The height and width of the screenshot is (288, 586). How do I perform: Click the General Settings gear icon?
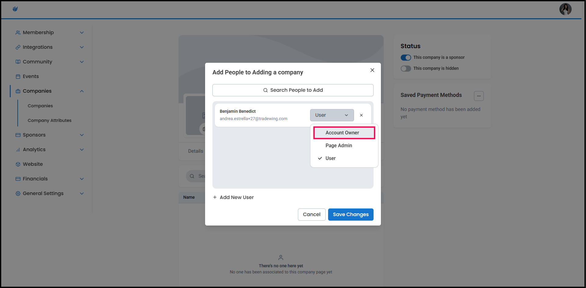pyautogui.click(x=18, y=194)
